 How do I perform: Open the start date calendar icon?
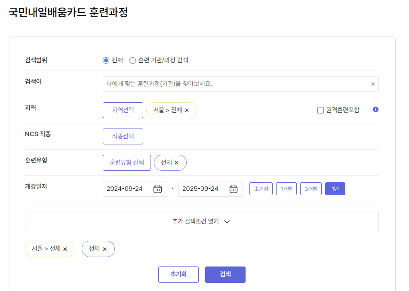coord(158,189)
